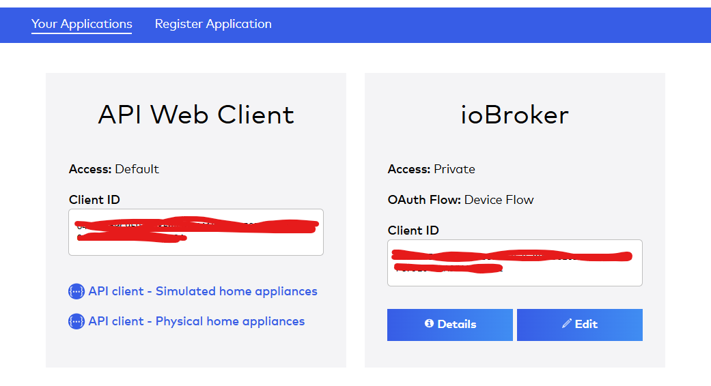Open the Your Applications tab
Screen dimensions: 711x386
(82, 24)
